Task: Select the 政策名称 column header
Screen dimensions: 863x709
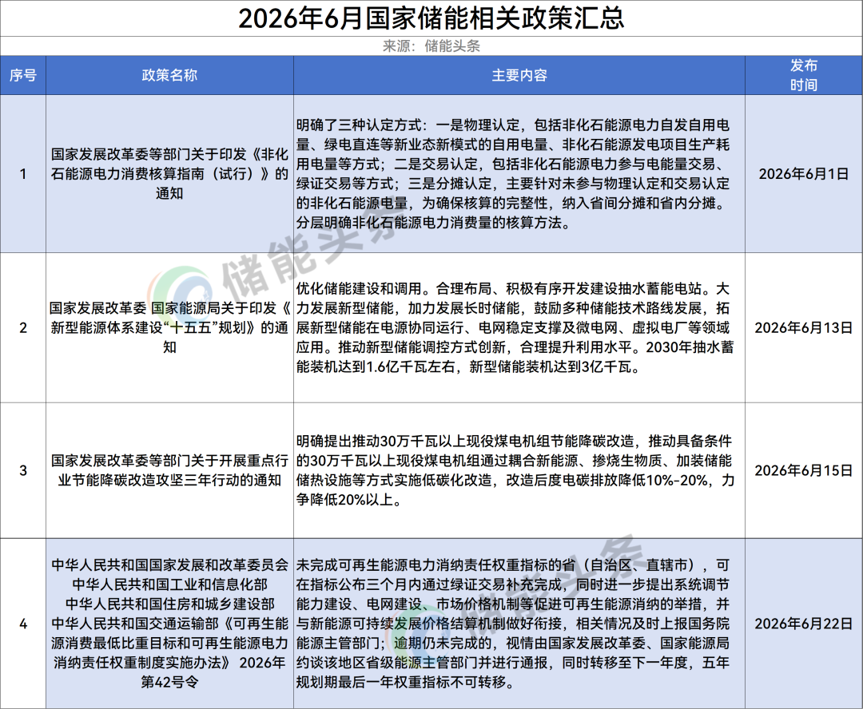Action: [169, 75]
